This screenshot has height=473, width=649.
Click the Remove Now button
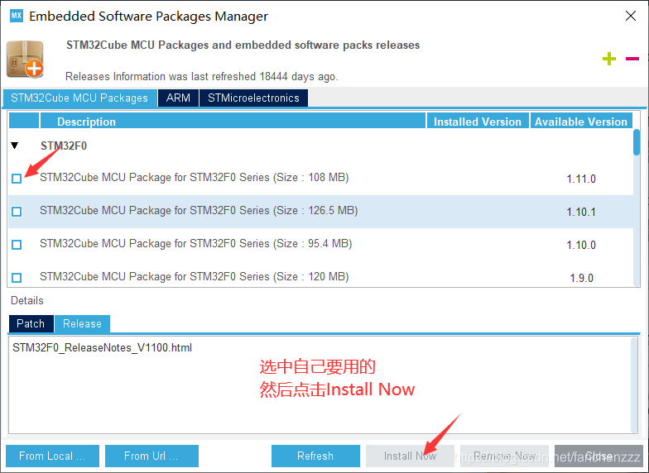(505, 456)
